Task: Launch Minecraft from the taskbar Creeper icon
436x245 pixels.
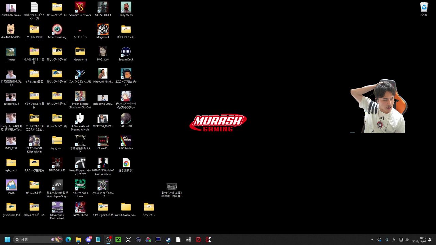Action: pos(118,240)
